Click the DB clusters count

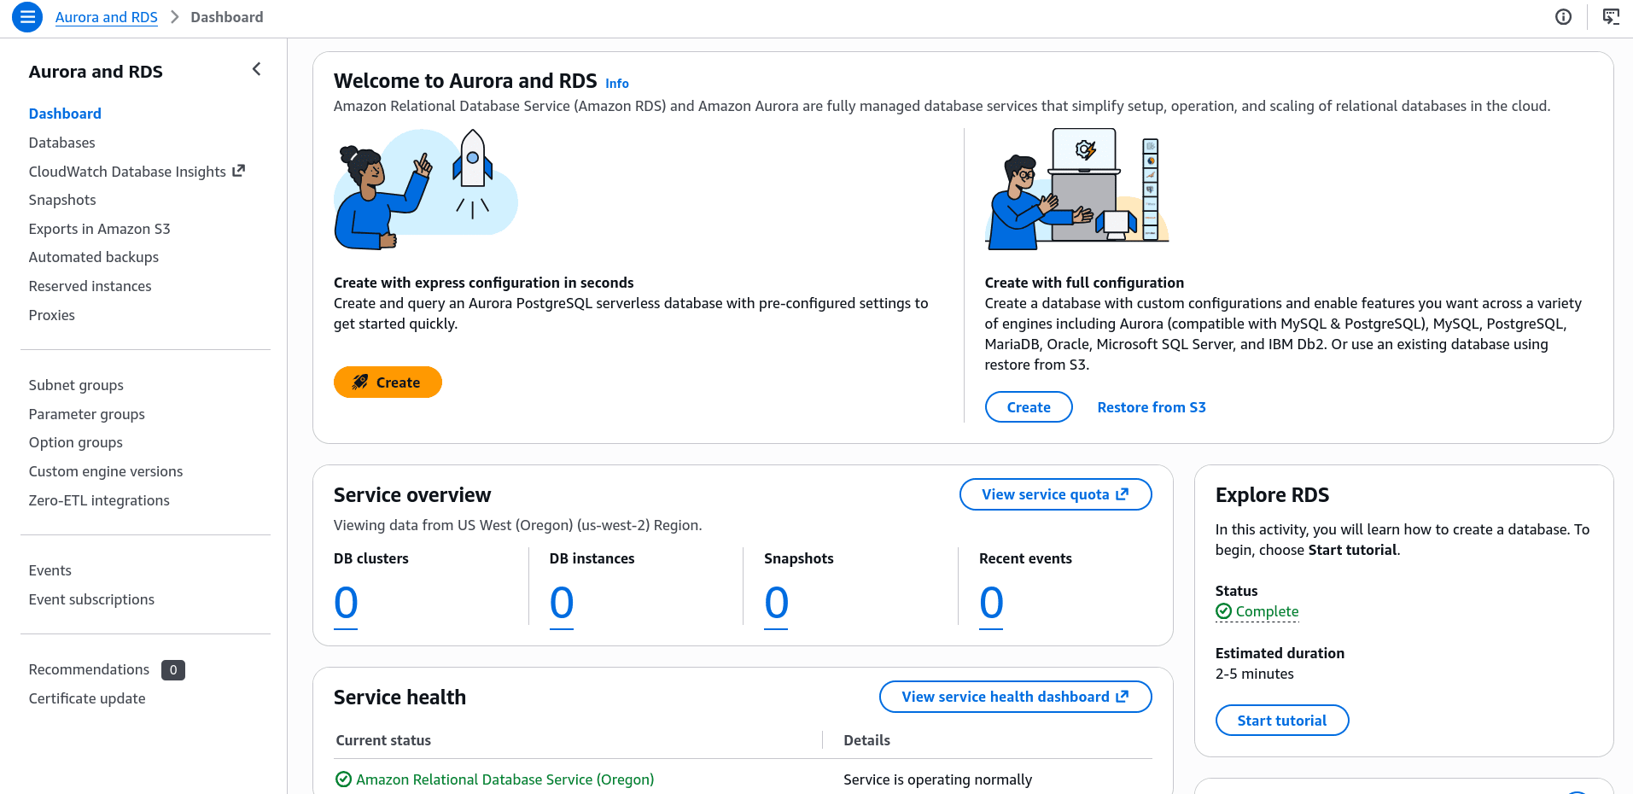click(x=346, y=604)
